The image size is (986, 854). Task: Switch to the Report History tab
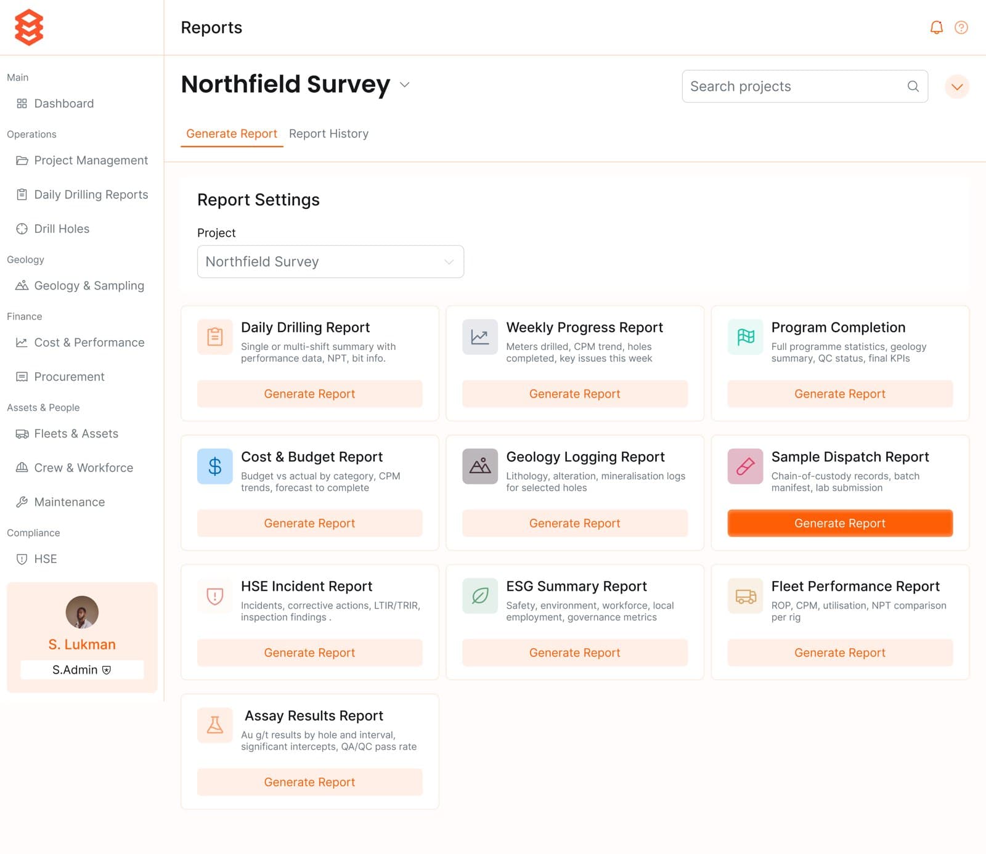coord(328,134)
